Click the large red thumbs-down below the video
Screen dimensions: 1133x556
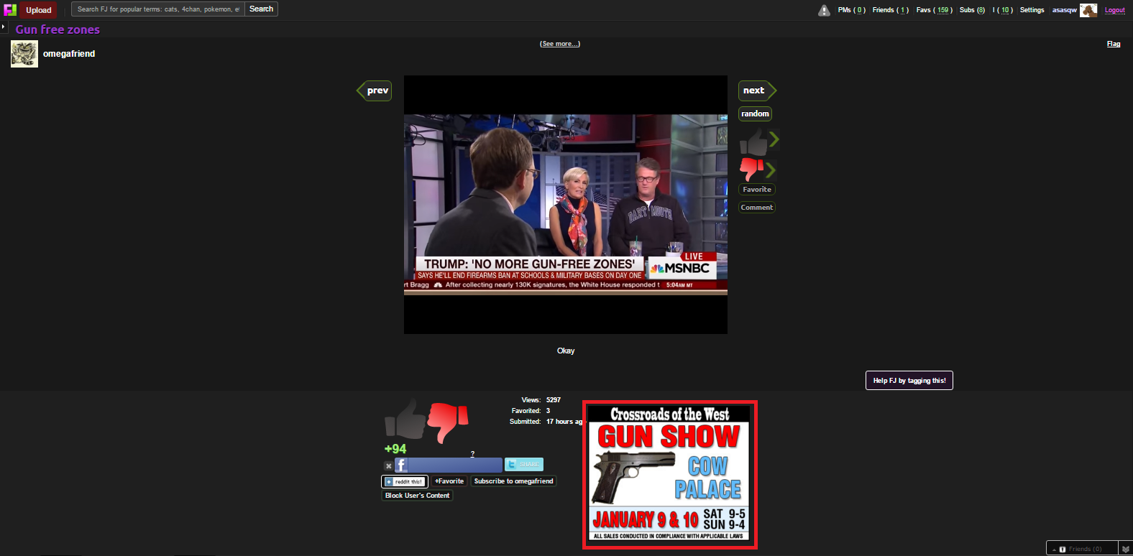pos(447,421)
